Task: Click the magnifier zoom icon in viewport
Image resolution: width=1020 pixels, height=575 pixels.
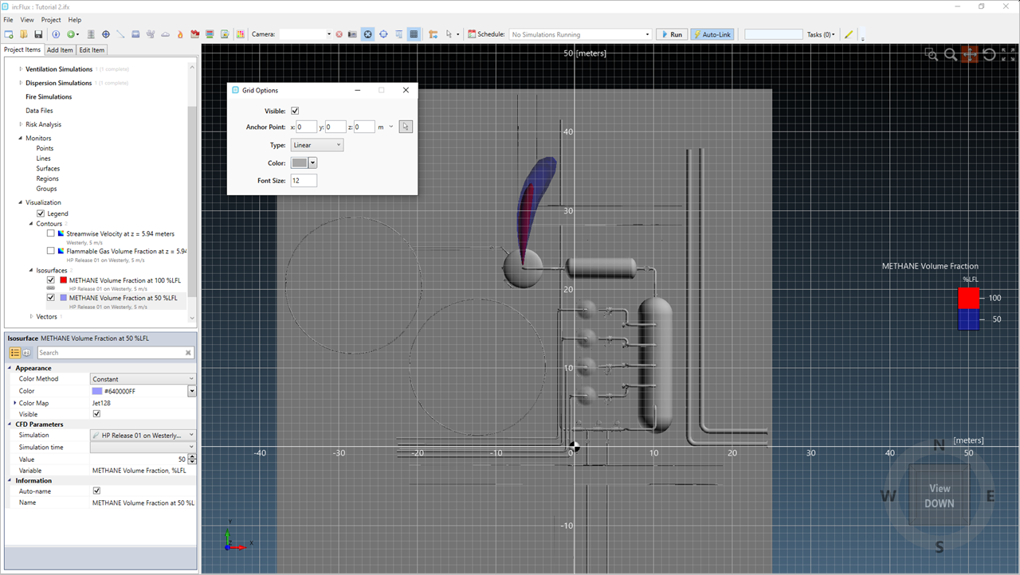Action: click(x=950, y=54)
